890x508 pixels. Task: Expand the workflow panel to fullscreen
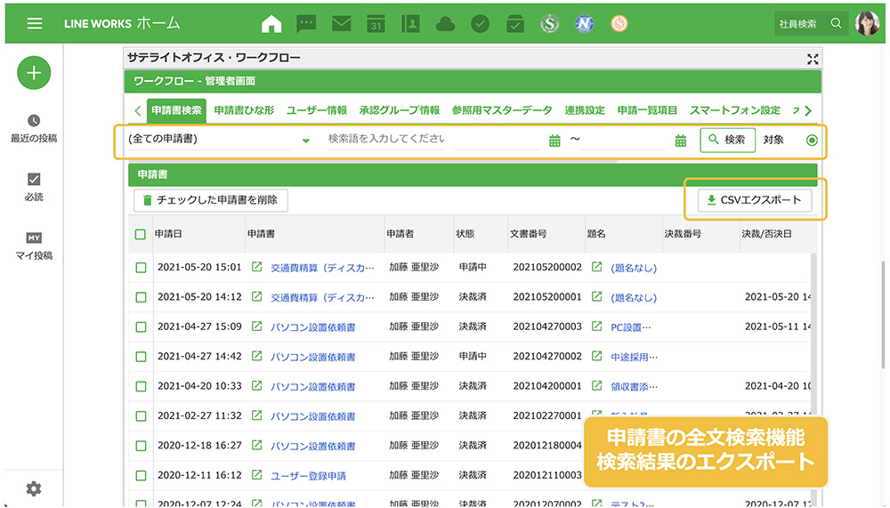(813, 59)
